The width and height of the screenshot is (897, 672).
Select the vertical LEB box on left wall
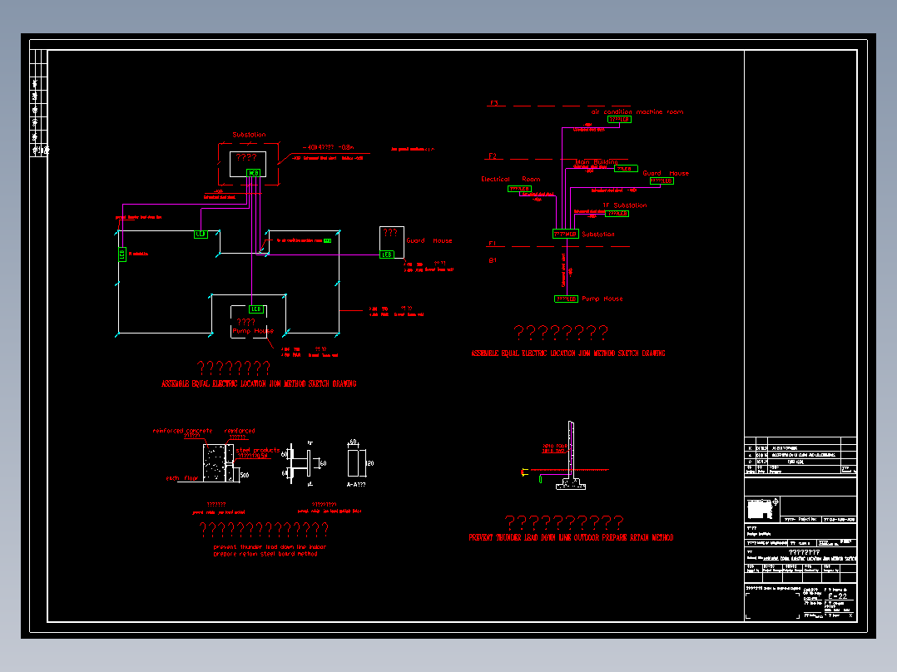click(121, 254)
